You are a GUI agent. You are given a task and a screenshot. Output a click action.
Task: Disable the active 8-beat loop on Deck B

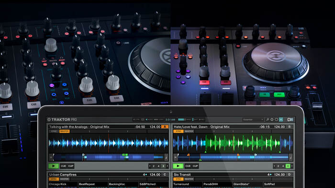click(x=288, y=166)
